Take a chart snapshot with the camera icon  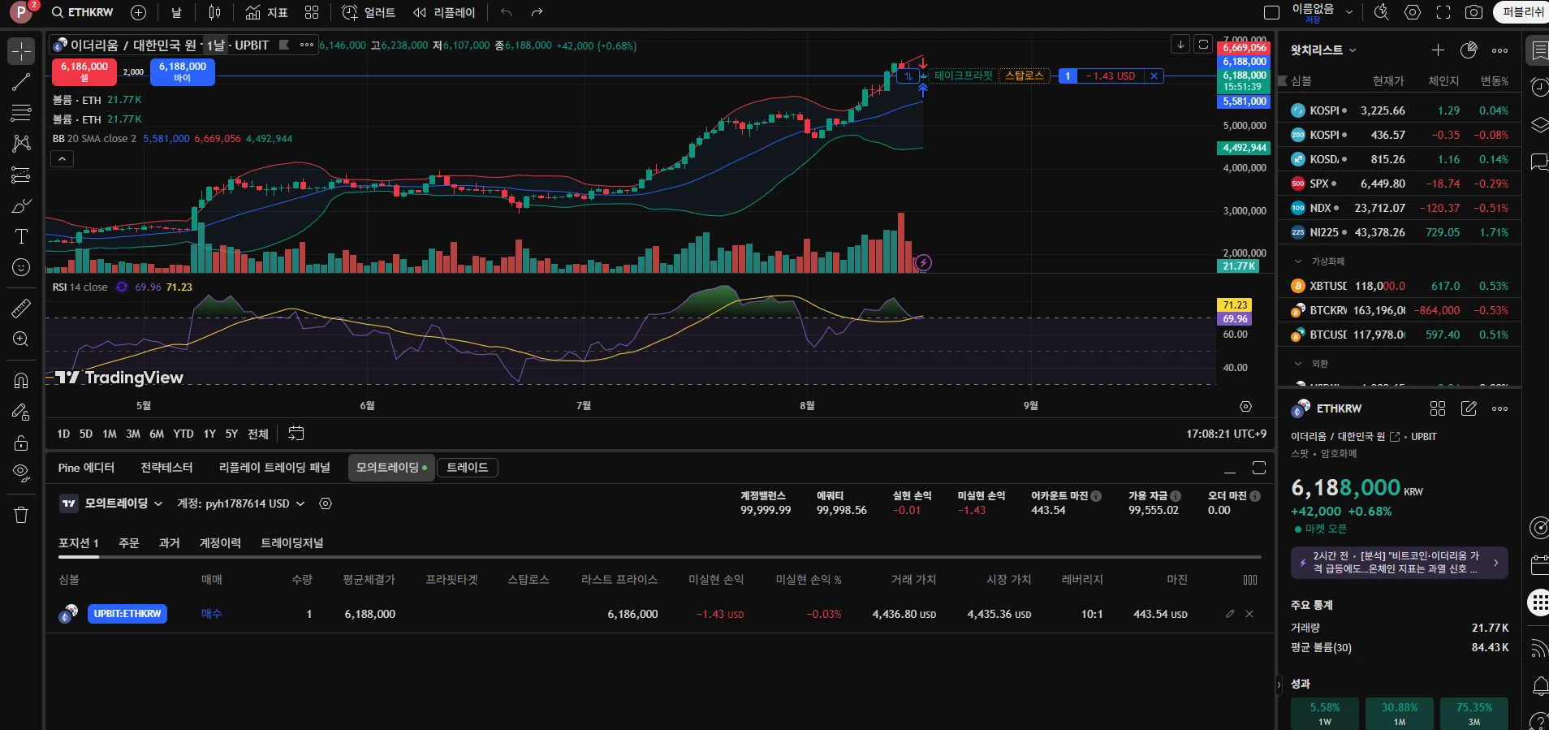(1473, 12)
